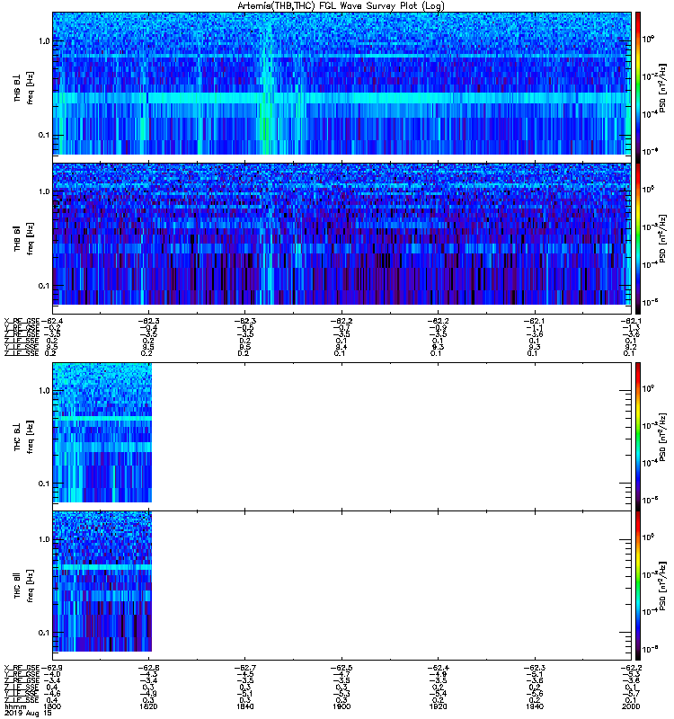Click the 1.0 frequency tick of THB B⊥
This screenshot has height=719, width=674.
click(x=44, y=41)
